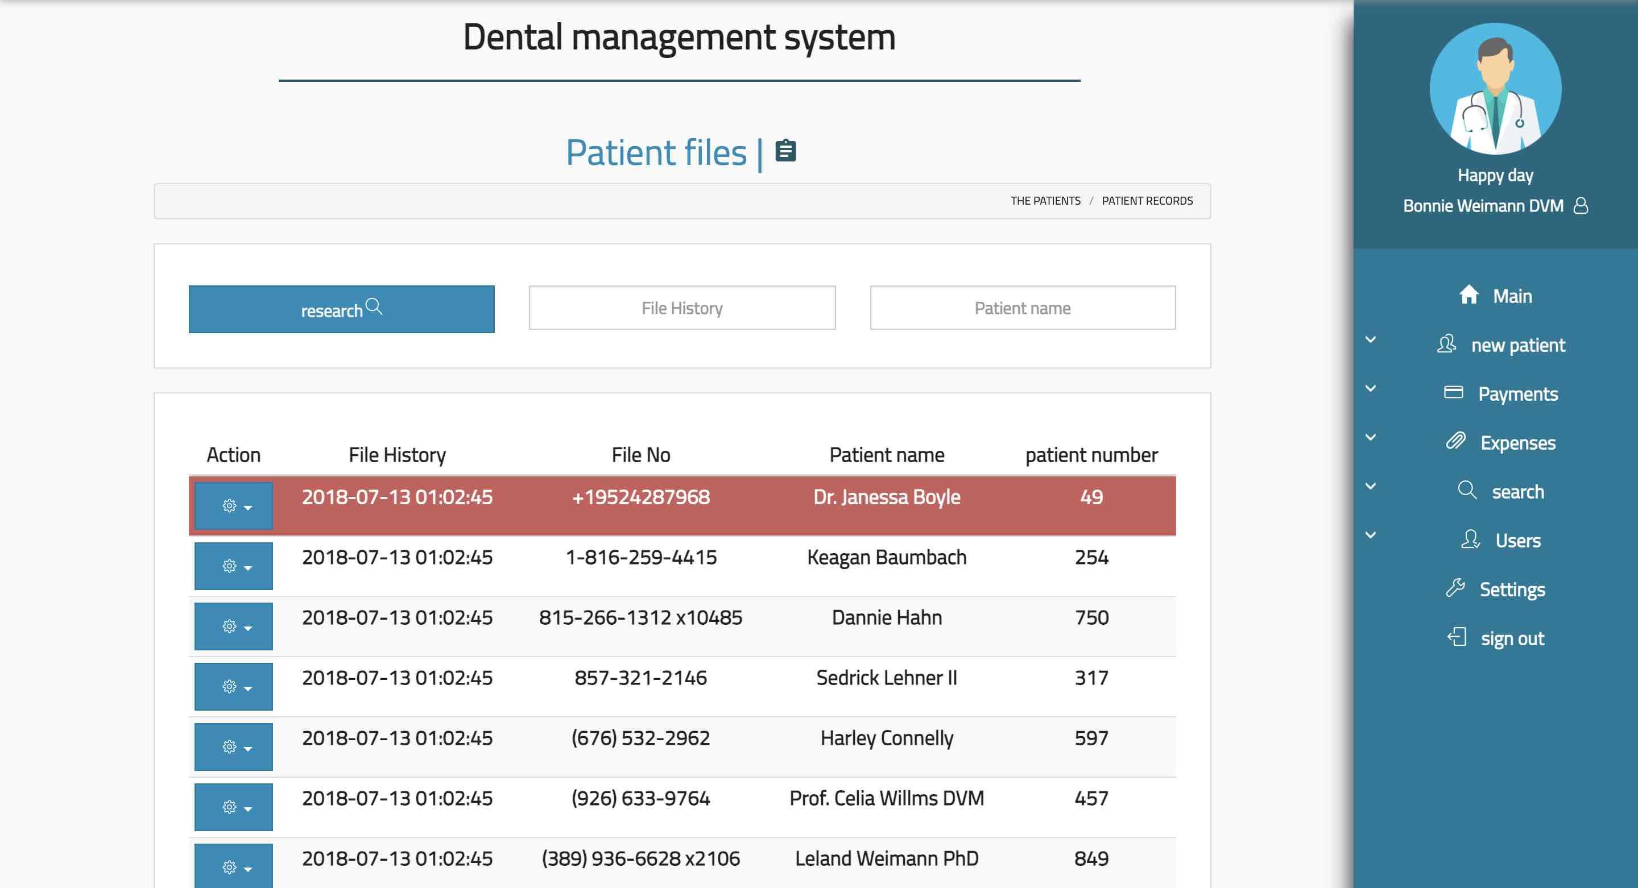Click the magnifier icon beside search menu
The image size is (1638, 888).
[1467, 490]
